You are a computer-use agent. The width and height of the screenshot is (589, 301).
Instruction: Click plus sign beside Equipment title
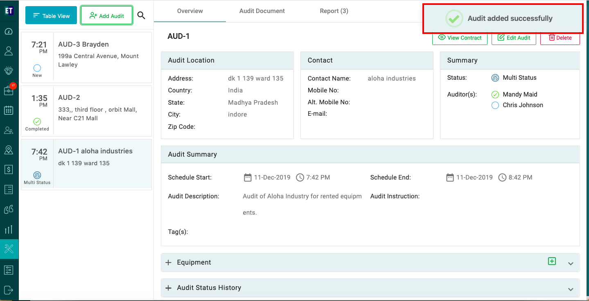coord(168,263)
